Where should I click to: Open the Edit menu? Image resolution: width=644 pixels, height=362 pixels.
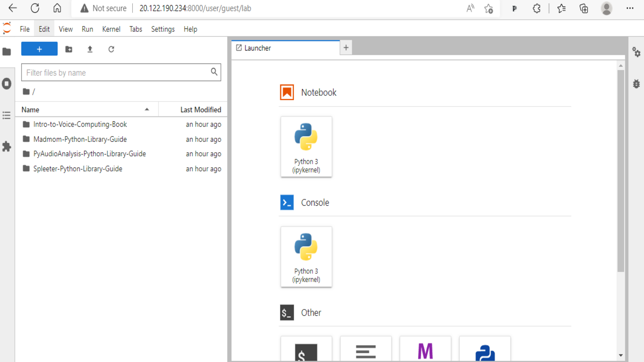click(x=44, y=29)
